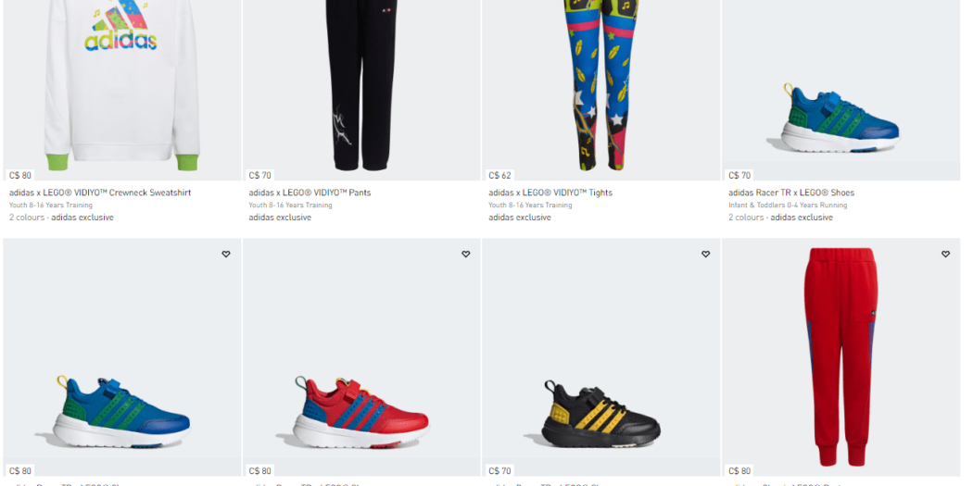Add blue Racer TR shoe to wishlist
The width and height of the screenshot is (973, 486).
tap(226, 255)
